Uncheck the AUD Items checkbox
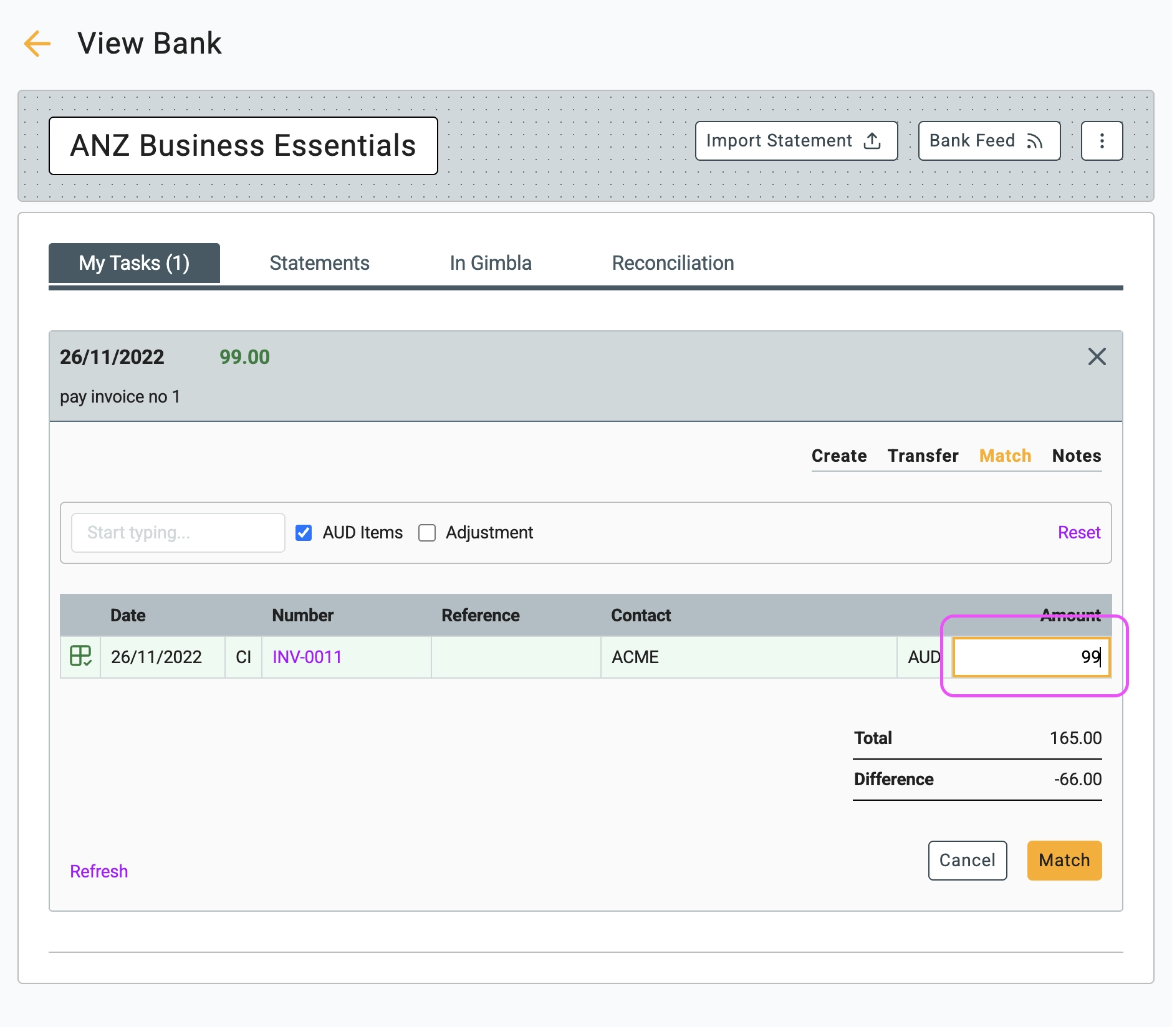The image size is (1172, 1027). (304, 533)
